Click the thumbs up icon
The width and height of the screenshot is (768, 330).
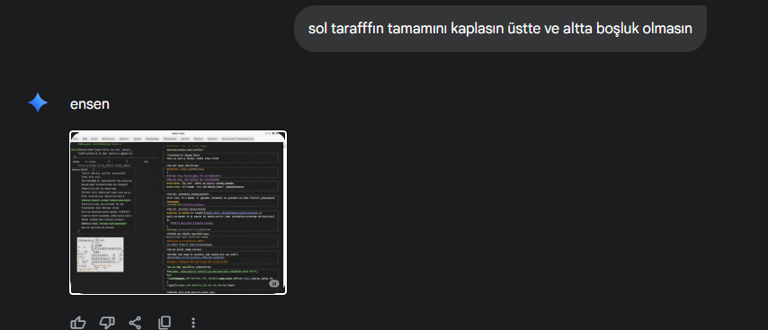point(78,323)
